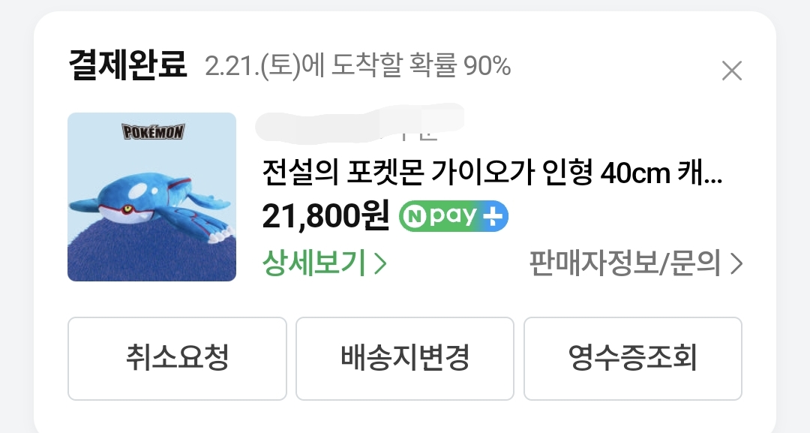
Task: Click the 결제완료 status heading
Action: 127,65
